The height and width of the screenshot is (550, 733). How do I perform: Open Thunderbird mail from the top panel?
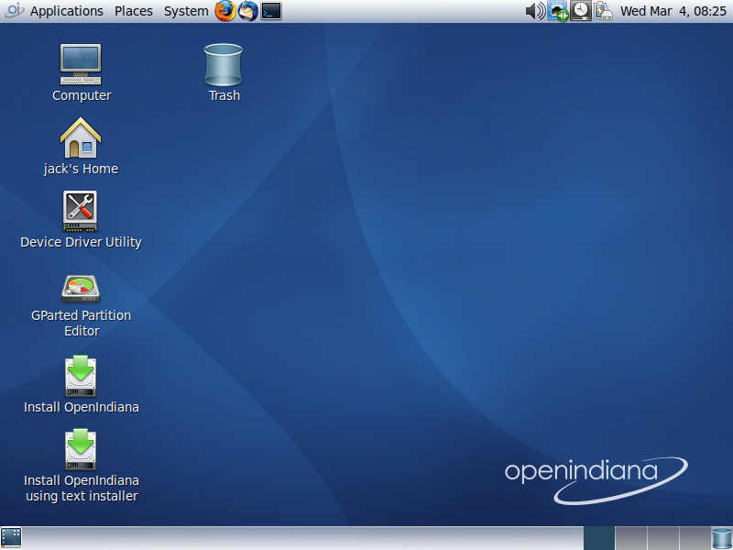[248, 11]
